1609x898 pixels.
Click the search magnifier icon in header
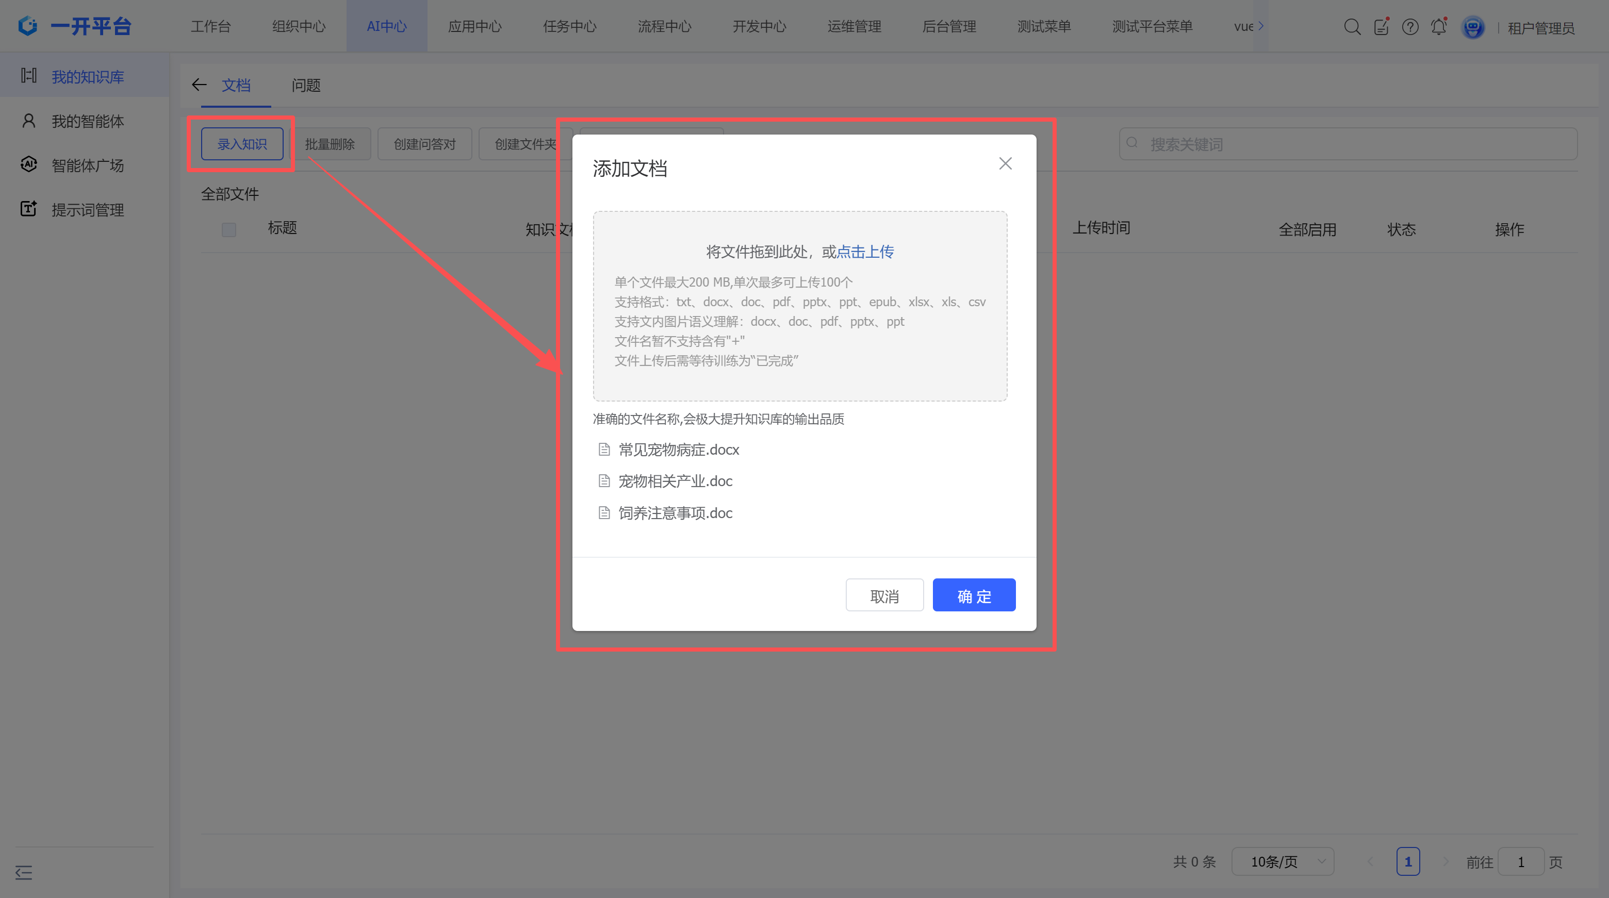tap(1352, 27)
